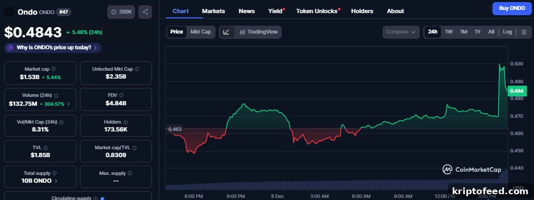
Task: Select the Mkt Cap chart toggle
Action: (201, 32)
